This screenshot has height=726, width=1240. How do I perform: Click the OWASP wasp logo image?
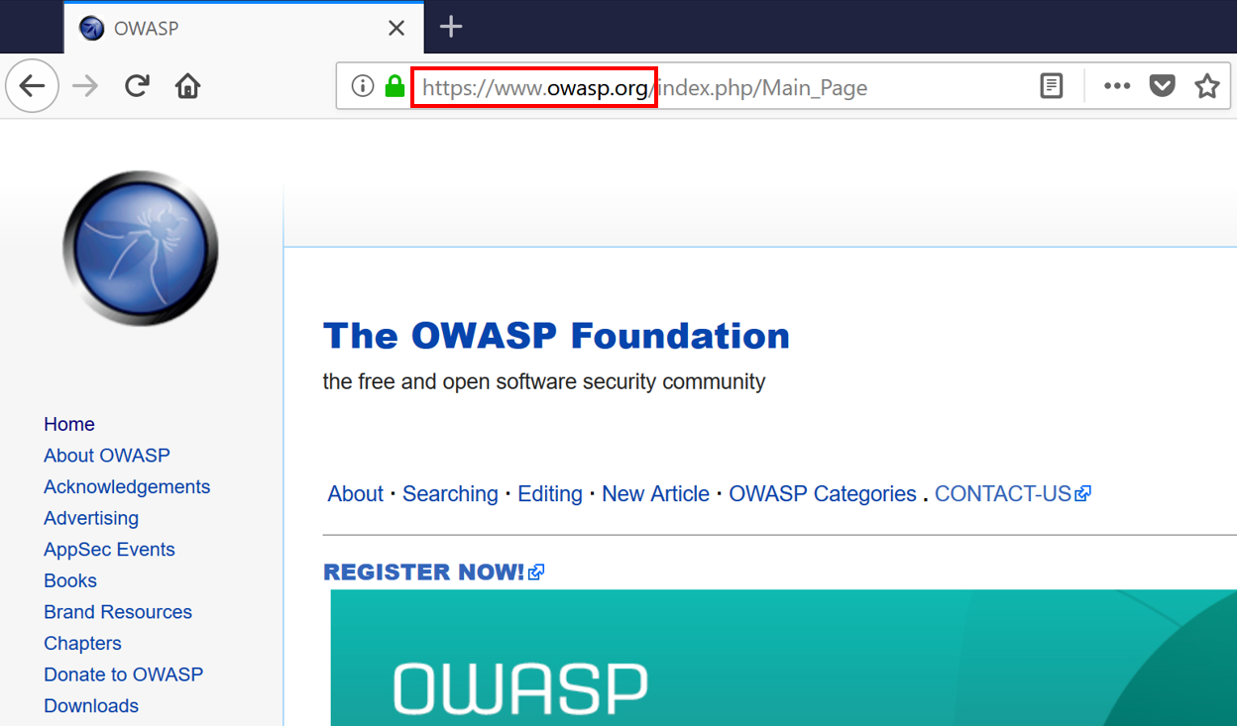[141, 248]
